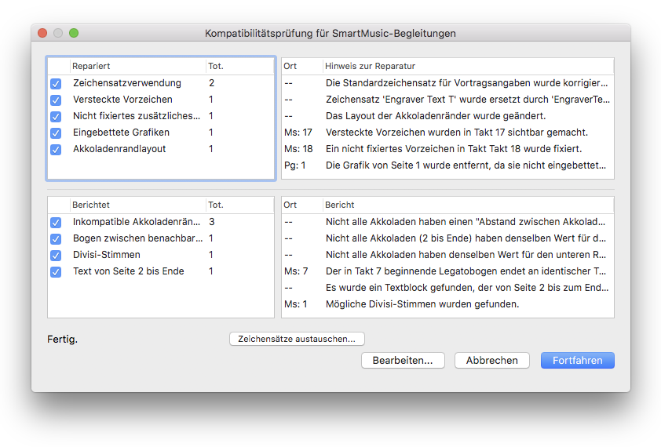Click the Hinweis zur Reparatur column header
The image size is (661, 447).
click(469, 66)
